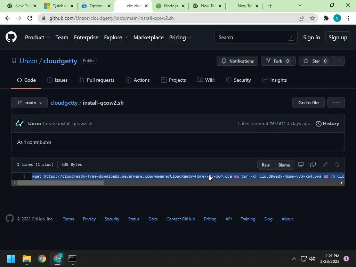
Task: Close the Quick a... tab
Action: (72, 6)
